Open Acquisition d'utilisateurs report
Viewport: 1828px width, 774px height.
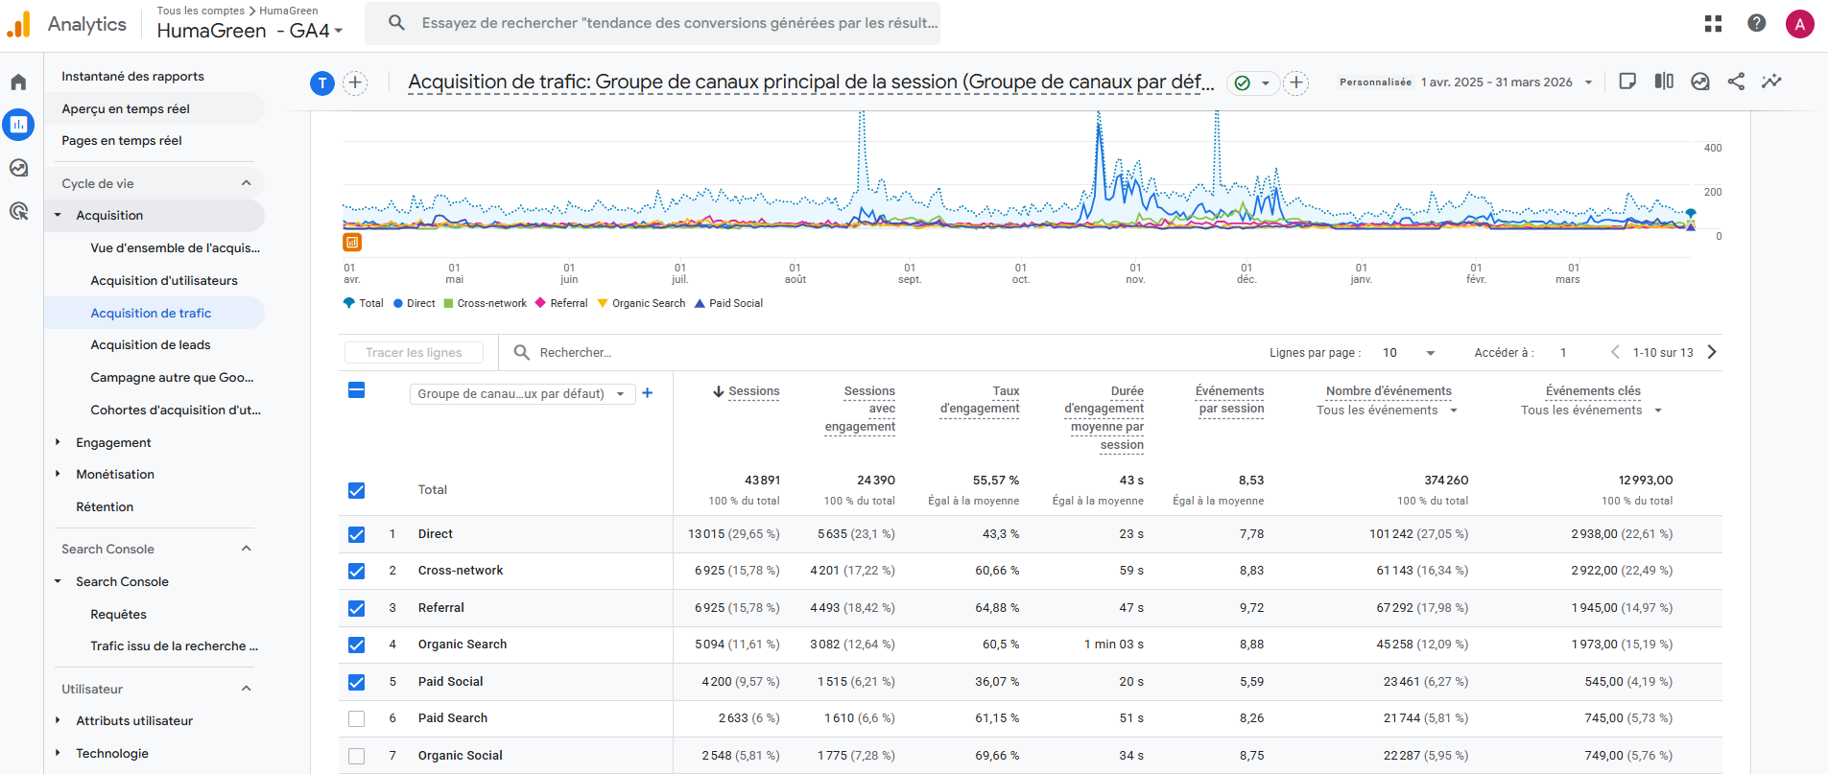click(164, 280)
